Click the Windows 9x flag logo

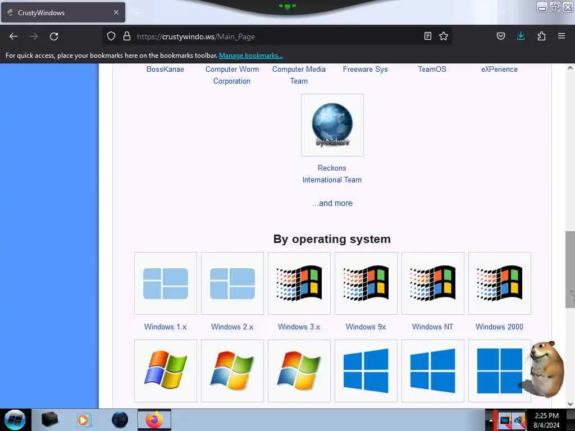coord(366,283)
